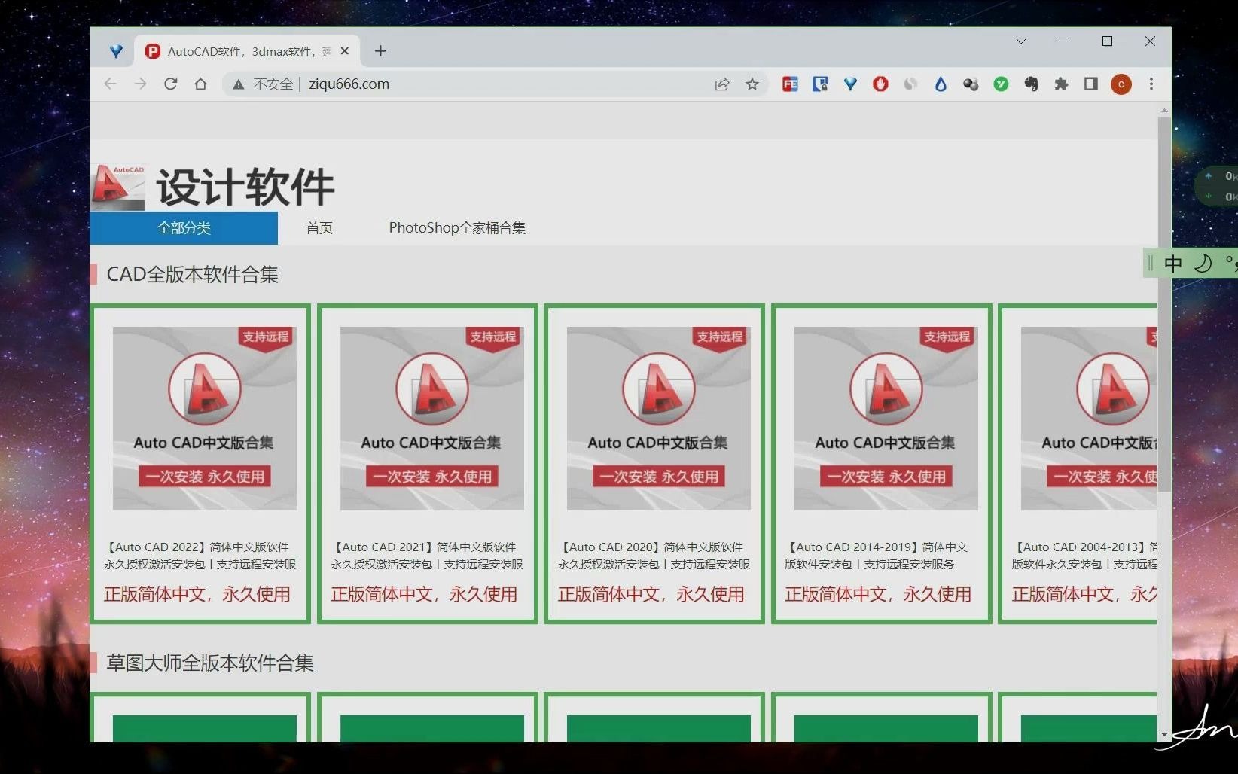Open a new tab with the plus button
The height and width of the screenshot is (774, 1238).
380,50
